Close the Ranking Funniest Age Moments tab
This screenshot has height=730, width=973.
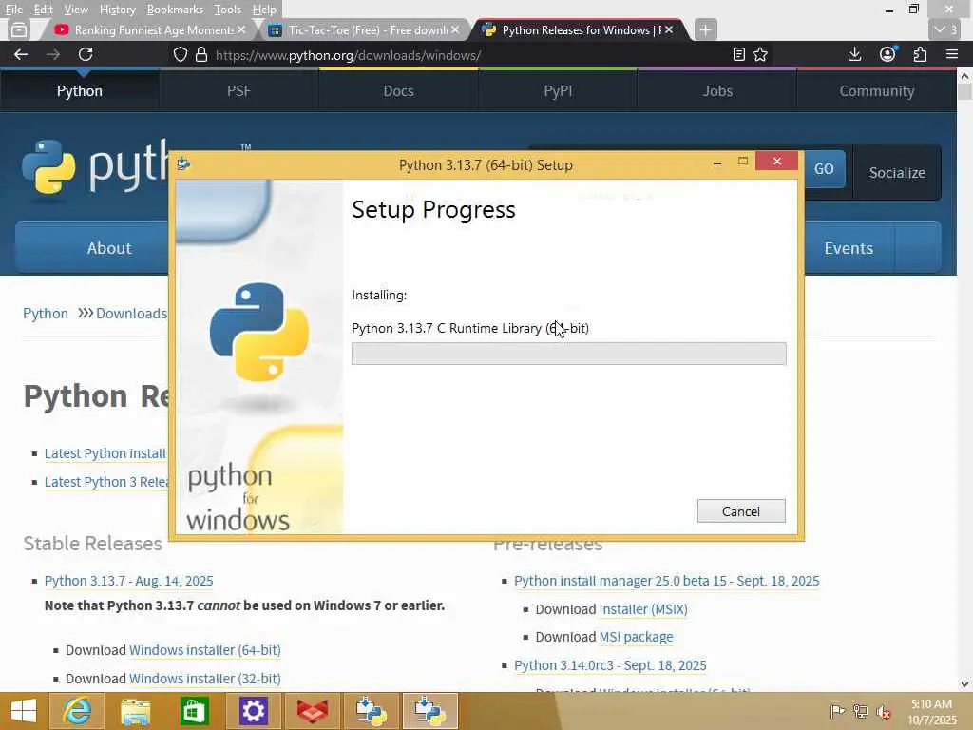coord(241,29)
